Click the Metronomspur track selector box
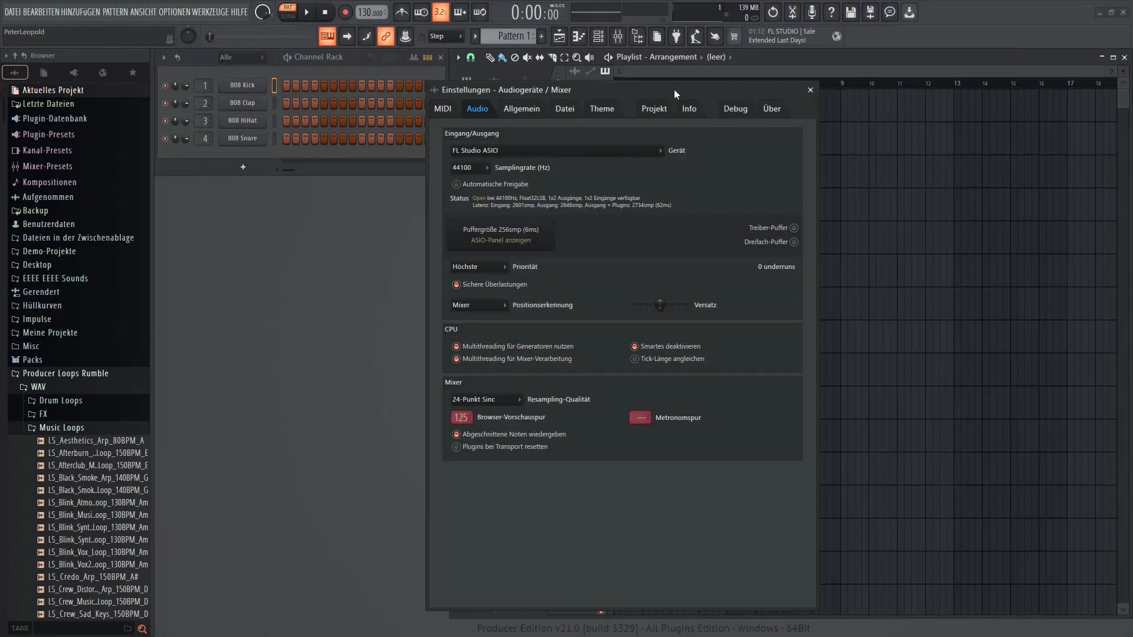 [640, 418]
